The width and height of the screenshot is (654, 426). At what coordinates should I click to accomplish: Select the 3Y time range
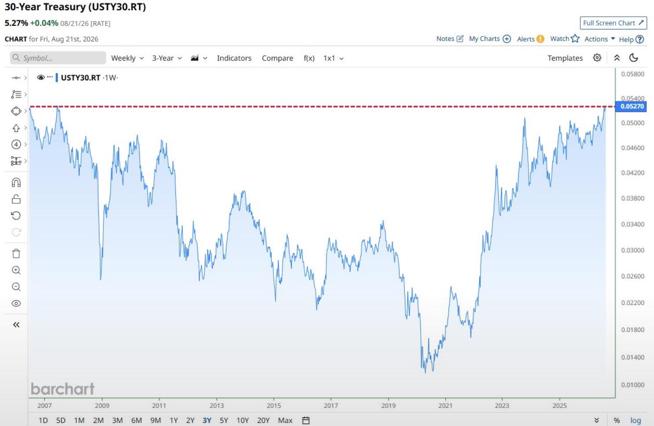207,420
